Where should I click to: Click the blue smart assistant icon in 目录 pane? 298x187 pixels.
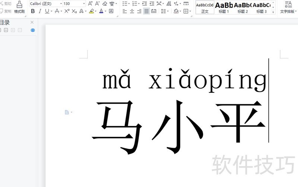(x=33, y=30)
